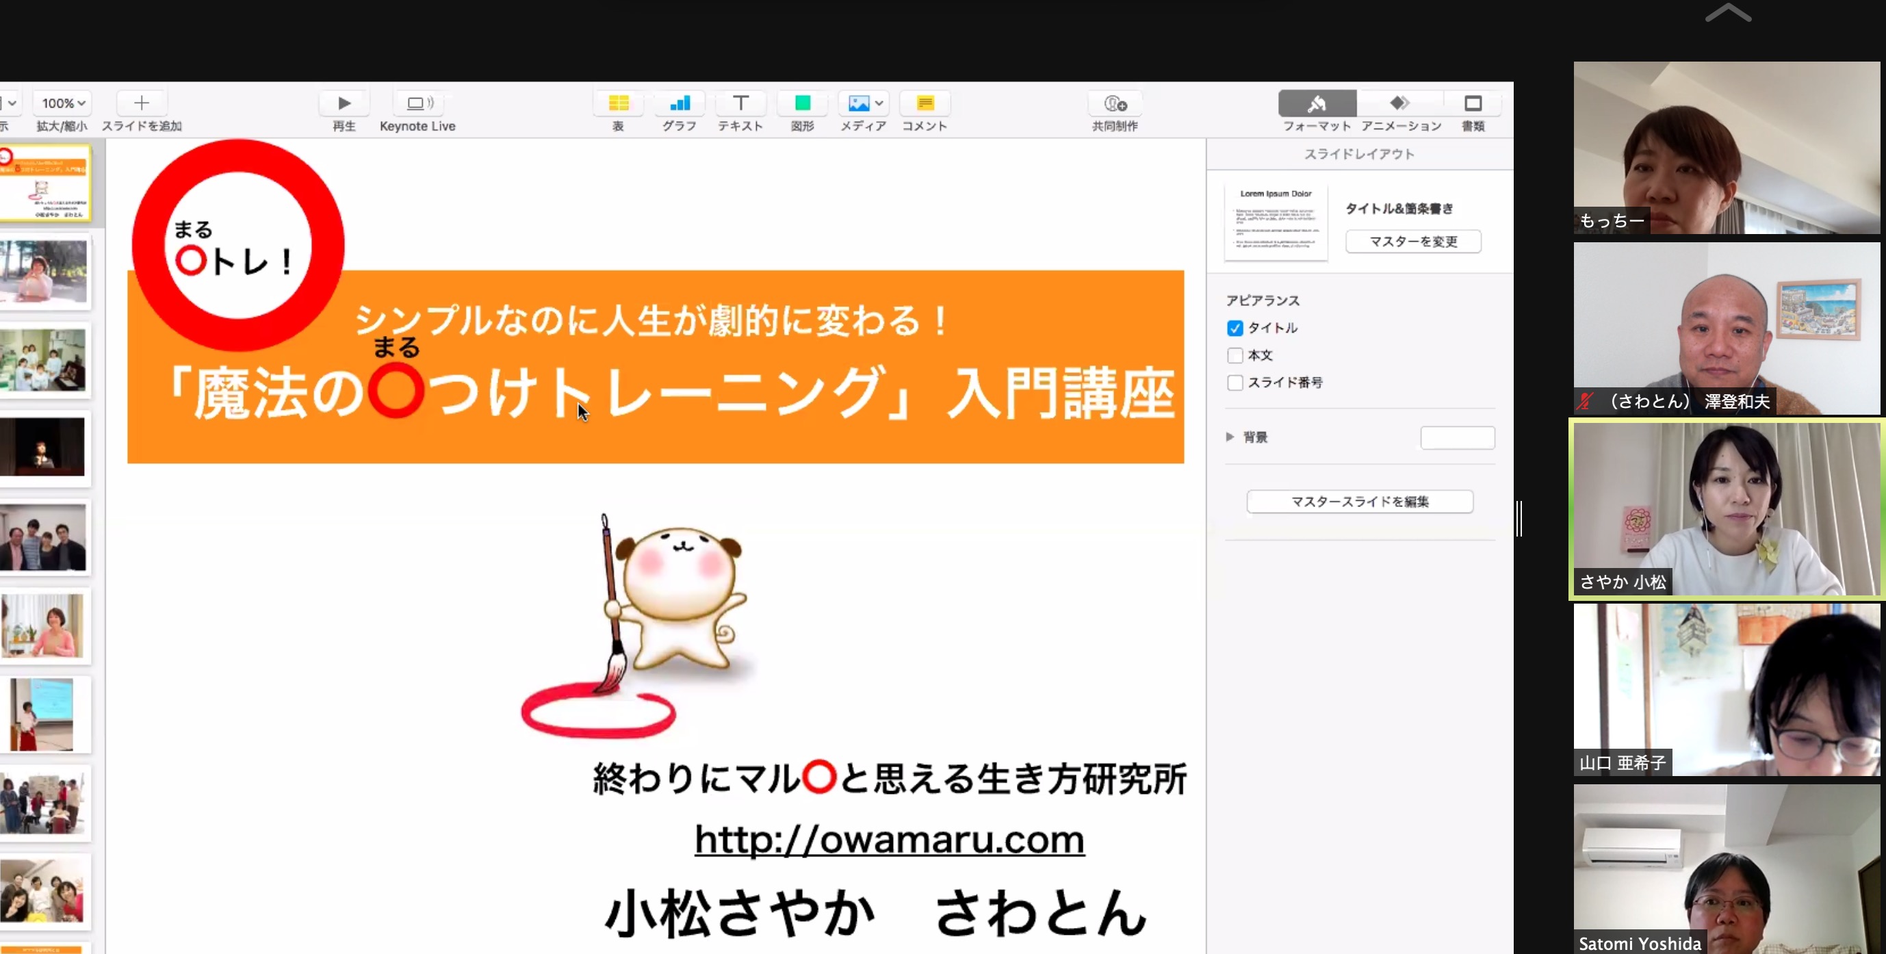The image size is (1886, 954).
Task: Enable the スライド番号 checkbox
Action: point(1235,383)
